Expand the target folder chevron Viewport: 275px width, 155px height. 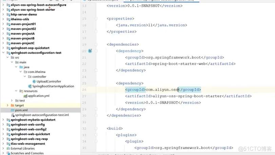tap(7, 106)
